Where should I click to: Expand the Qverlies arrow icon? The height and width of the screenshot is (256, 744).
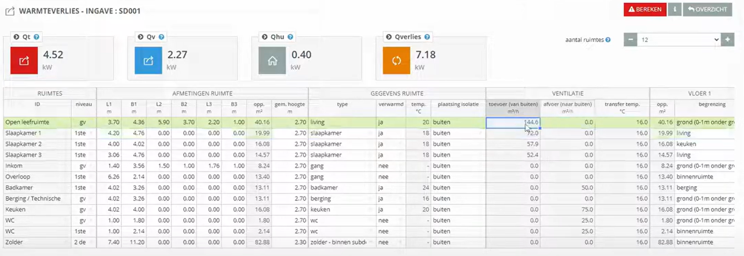388,37
